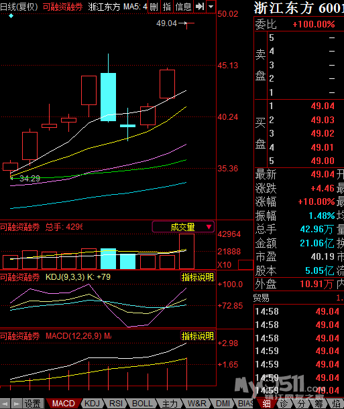This screenshot has height=409, width=344.
Task: Click the 信息 info button
Action: click(183, 7)
